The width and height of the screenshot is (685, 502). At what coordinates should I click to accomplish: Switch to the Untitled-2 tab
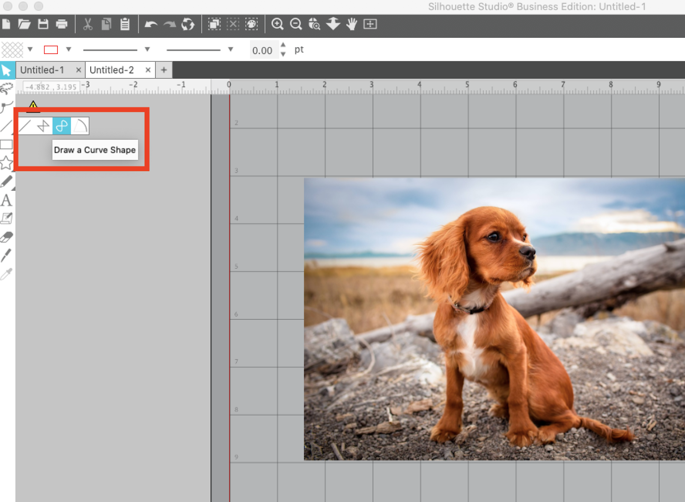[x=112, y=70]
